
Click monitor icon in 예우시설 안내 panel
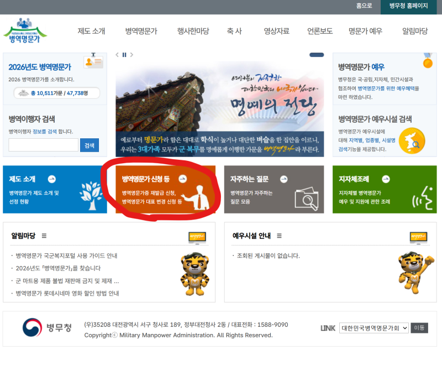pos(419,238)
